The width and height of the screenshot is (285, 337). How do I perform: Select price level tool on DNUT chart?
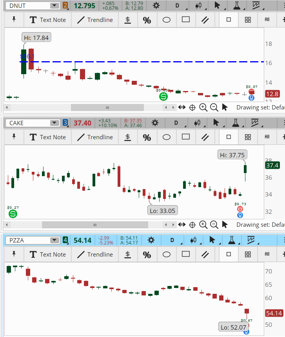(128, 20)
